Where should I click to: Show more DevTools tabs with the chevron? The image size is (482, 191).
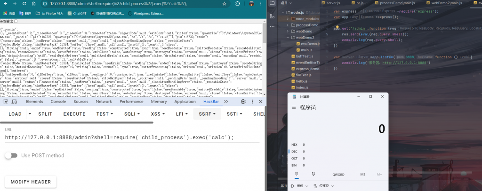(x=226, y=102)
